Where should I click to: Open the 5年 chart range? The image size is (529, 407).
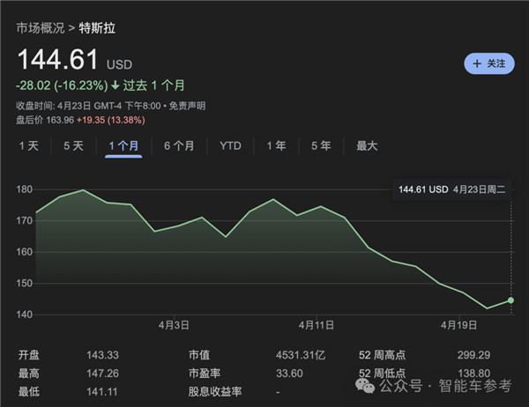[321, 146]
